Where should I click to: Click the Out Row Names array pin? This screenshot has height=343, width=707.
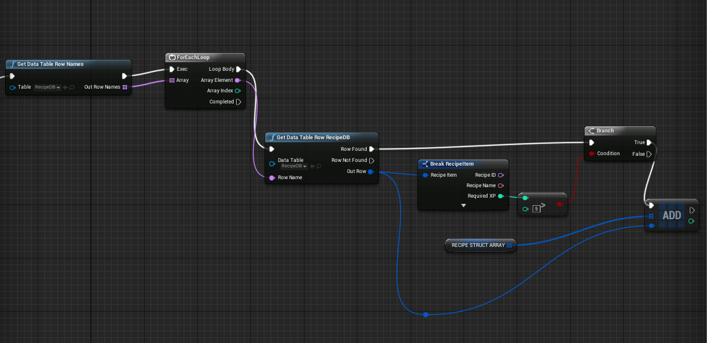pyautogui.click(x=125, y=87)
